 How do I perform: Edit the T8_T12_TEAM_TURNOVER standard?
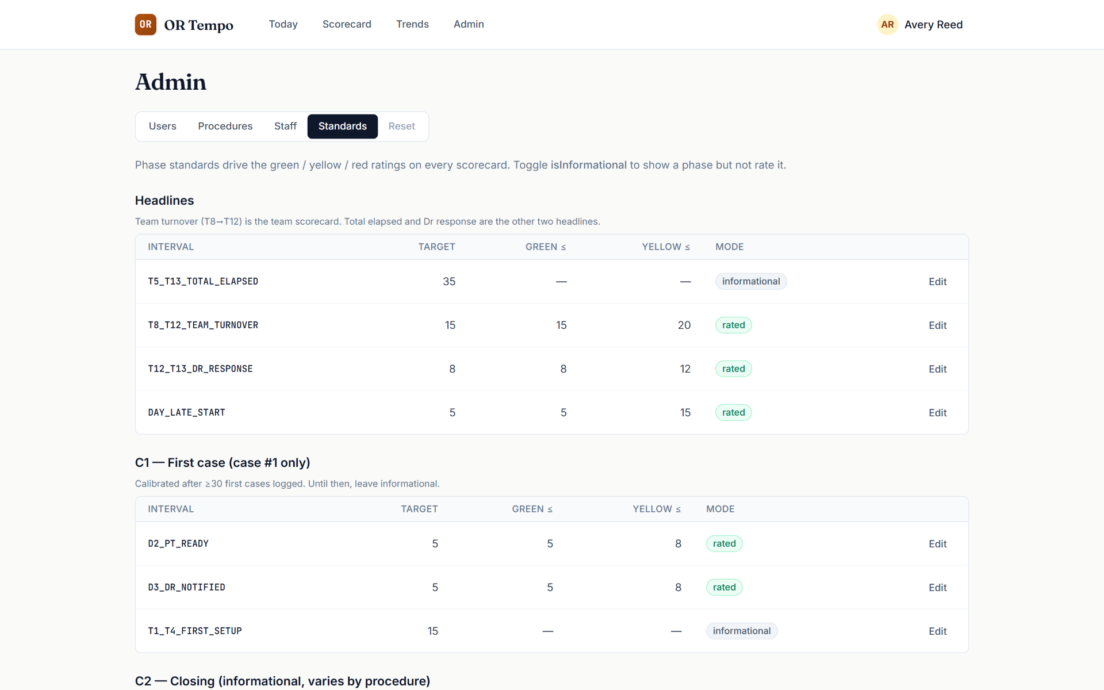937,325
